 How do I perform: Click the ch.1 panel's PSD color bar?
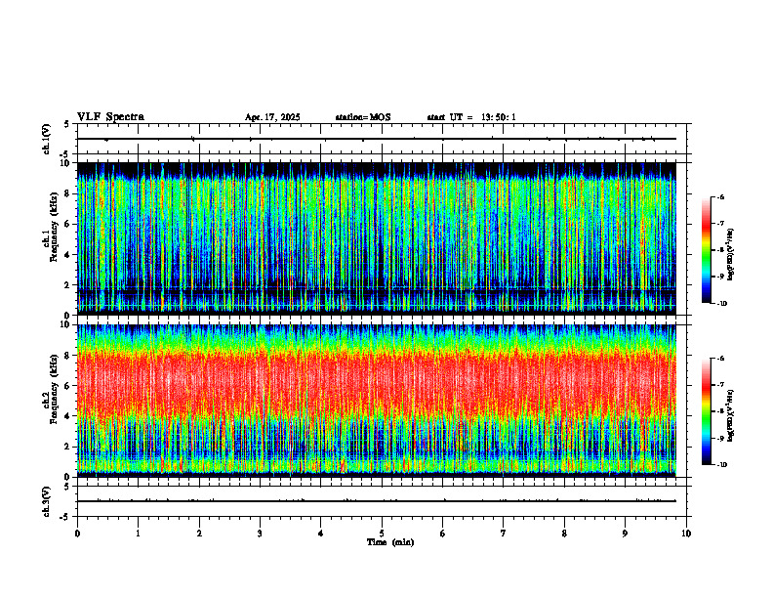click(707, 250)
